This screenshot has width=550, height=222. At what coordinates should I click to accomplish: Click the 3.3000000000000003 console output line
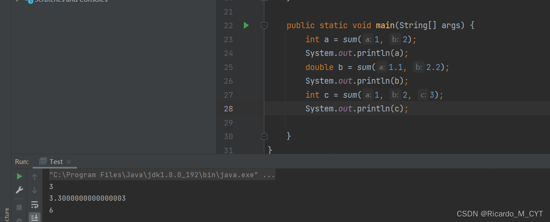(87, 199)
